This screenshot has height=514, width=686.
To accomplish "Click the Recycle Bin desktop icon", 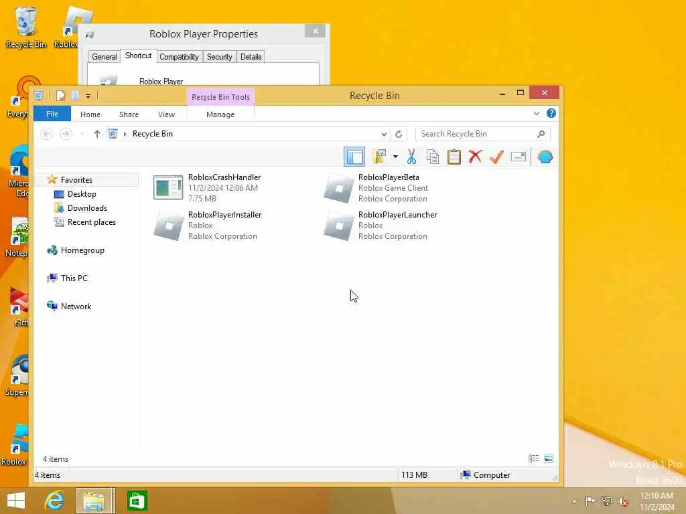I will point(25,27).
